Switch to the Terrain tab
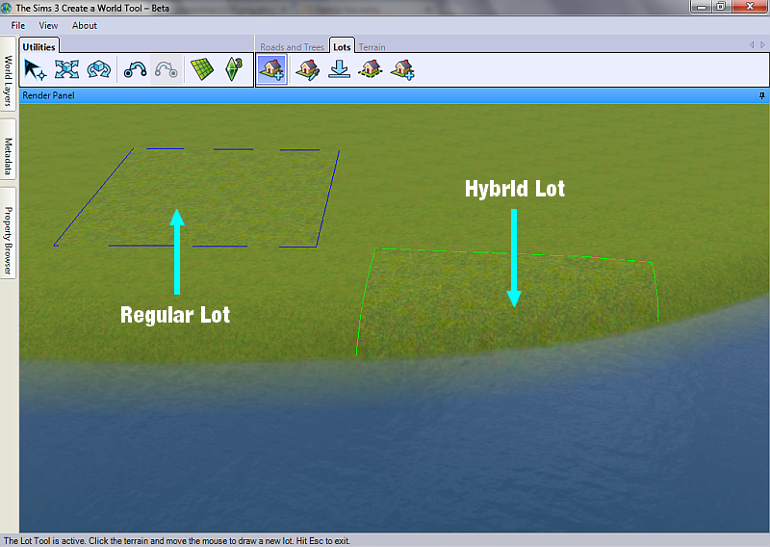This screenshot has height=547, width=770. (372, 46)
